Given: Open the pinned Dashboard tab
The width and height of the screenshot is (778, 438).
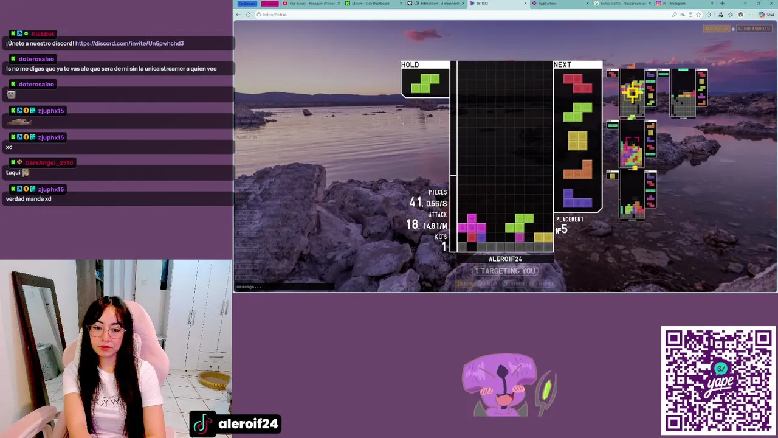Looking at the screenshot, I should tap(247, 4).
